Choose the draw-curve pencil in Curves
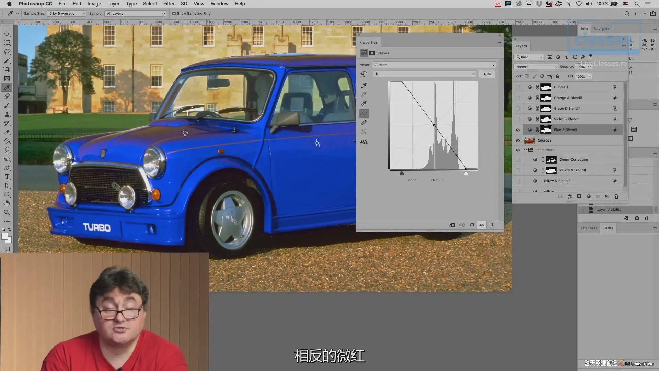Screen dimensions: 659x371 coord(364,123)
